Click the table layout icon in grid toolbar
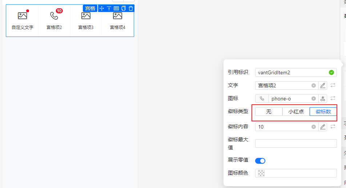The image size is (346, 188). click(116, 8)
